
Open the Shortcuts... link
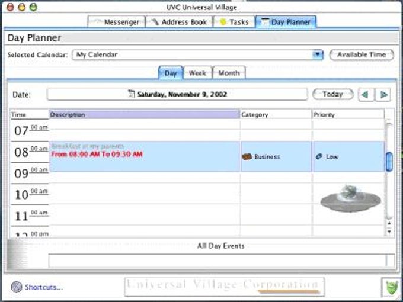44,287
